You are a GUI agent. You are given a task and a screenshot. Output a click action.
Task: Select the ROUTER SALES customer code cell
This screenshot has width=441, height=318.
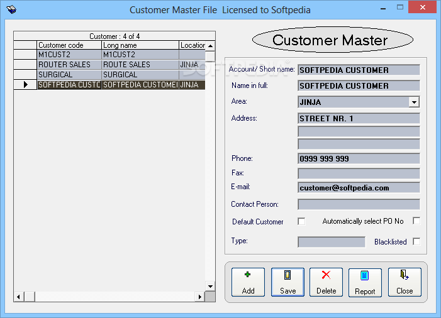pos(69,65)
